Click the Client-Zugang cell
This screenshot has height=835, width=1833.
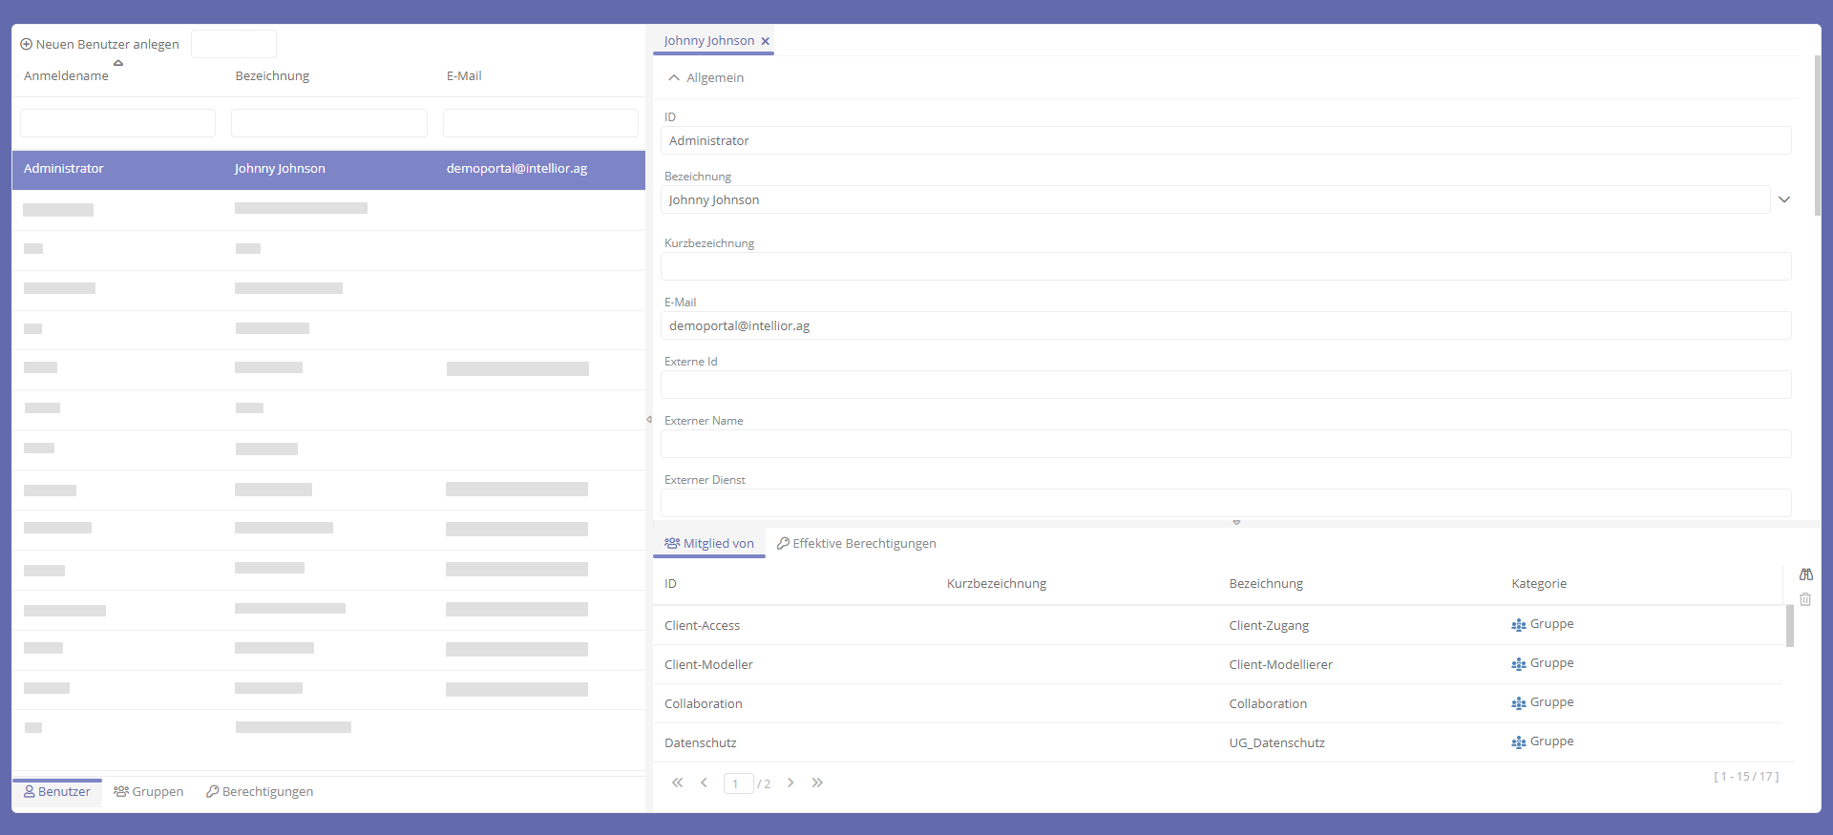pyautogui.click(x=1269, y=626)
